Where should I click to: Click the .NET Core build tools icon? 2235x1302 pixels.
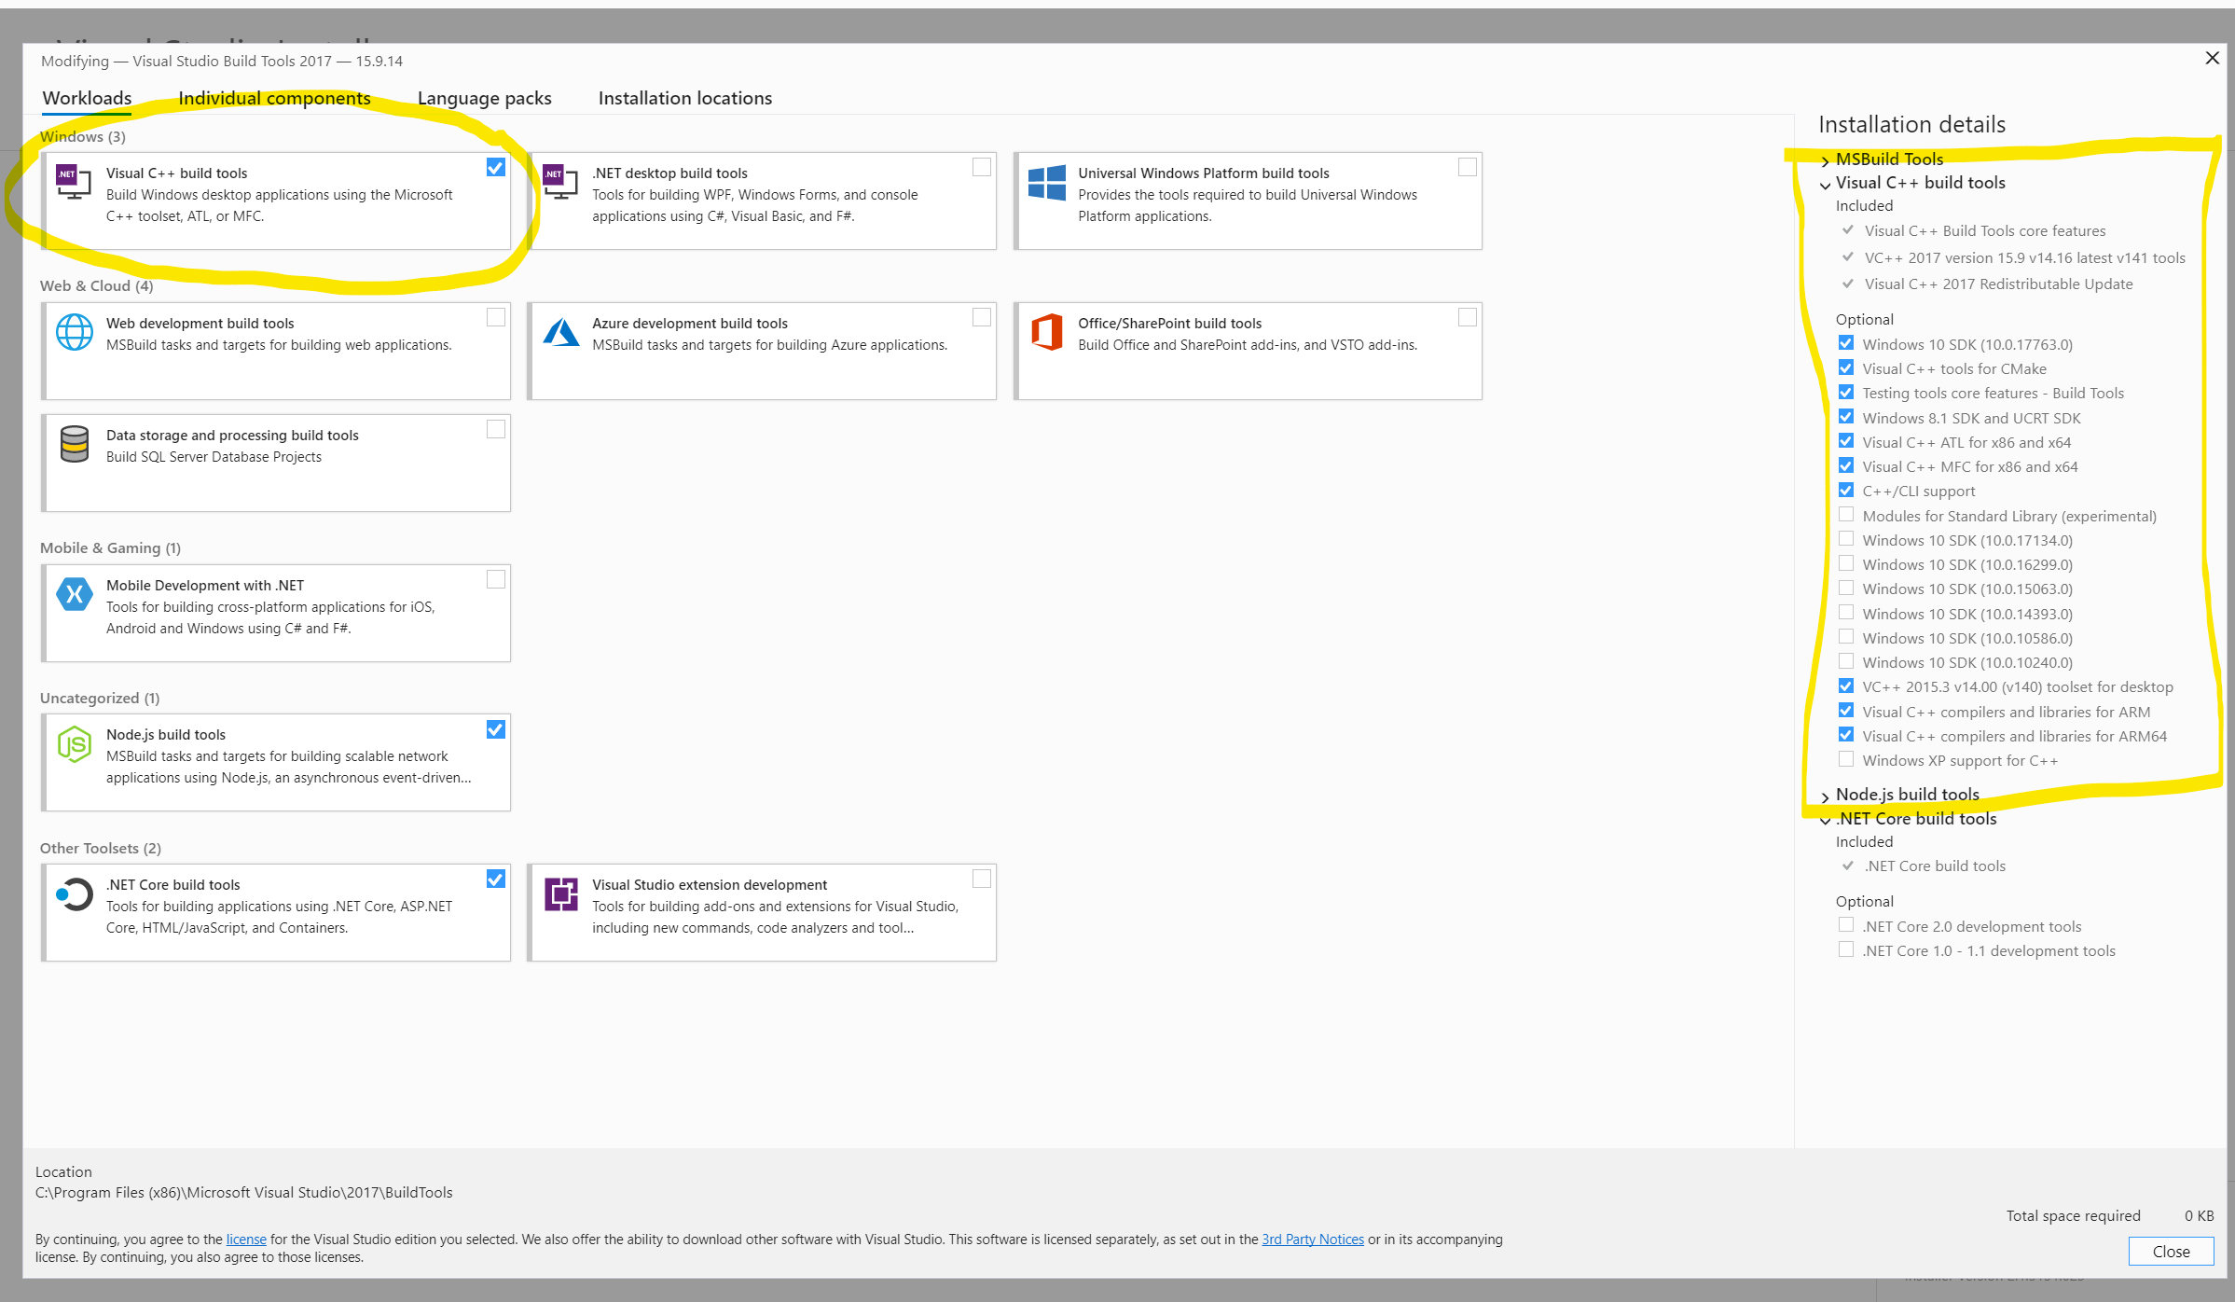coord(74,894)
